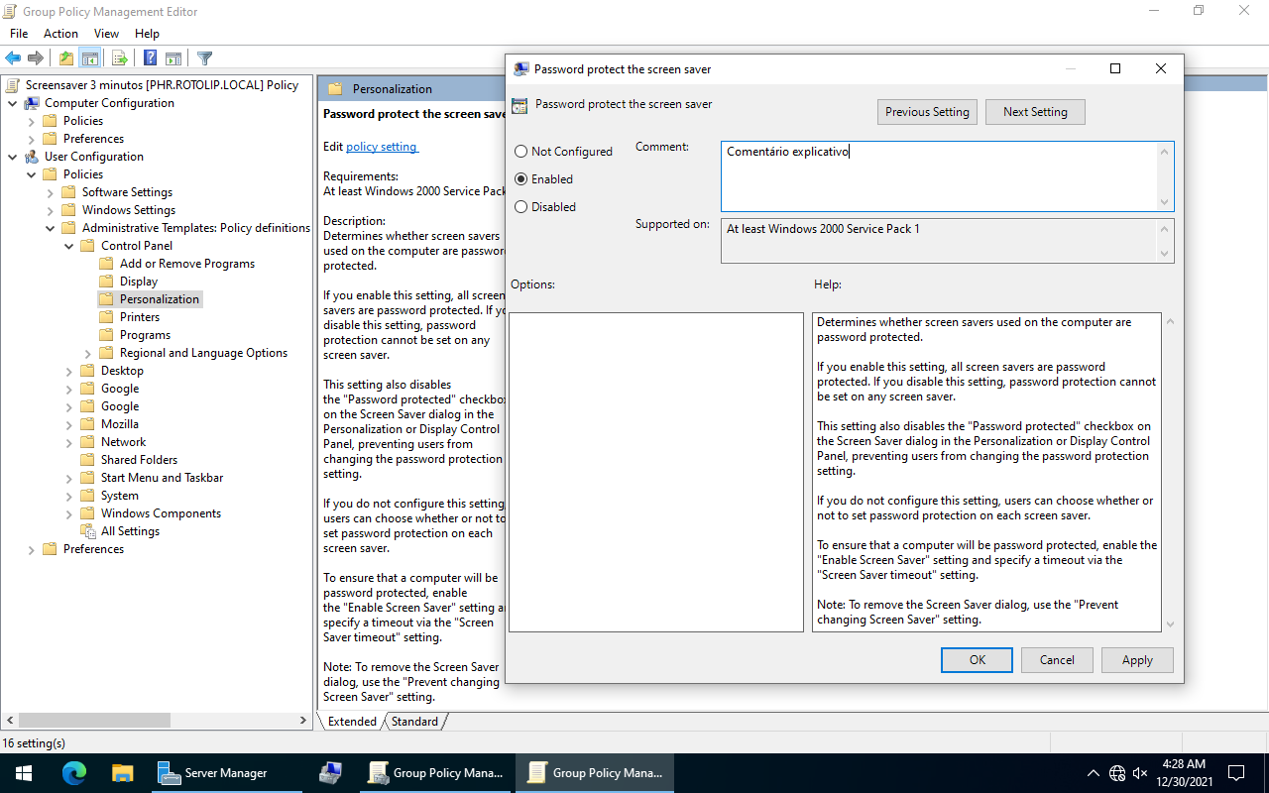1269x793 pixels.
Task: Expand the Windows Components tree node
Action: (x=69, y=513)
